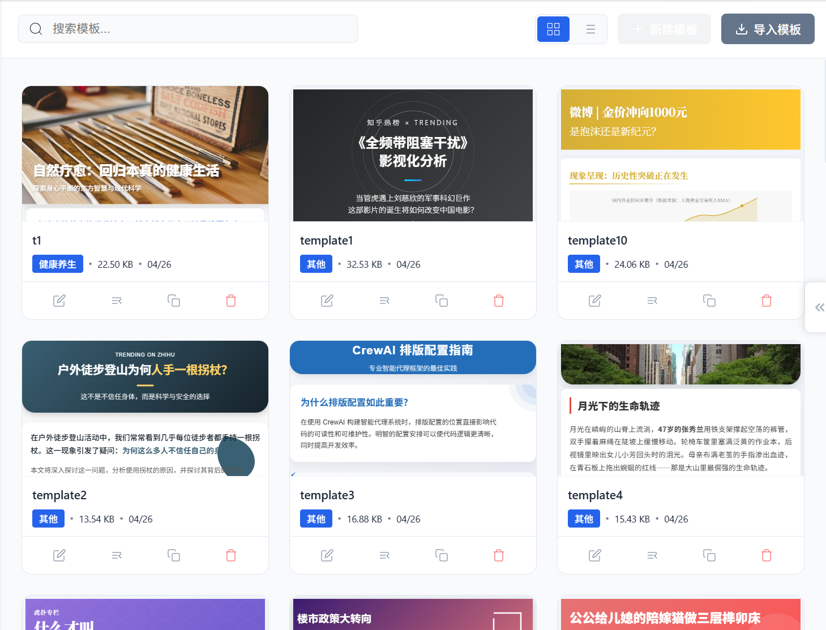Screen dimensions: 826x630
Task: Duplicate the template4 card
Action: (x=709, y=555)
